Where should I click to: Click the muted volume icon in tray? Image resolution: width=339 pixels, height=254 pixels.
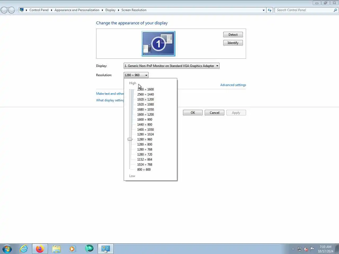pyautogui.click(x=306, y=249)
